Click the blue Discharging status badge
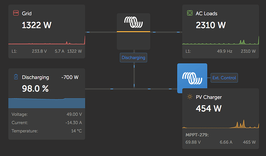Image resolution: width=266 pixels, height=156 pixels. [x=133, y=57]
